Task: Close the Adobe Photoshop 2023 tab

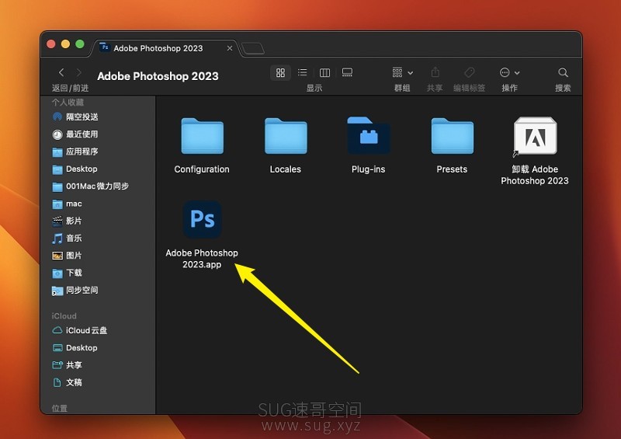Action: (x=230, y=48)
